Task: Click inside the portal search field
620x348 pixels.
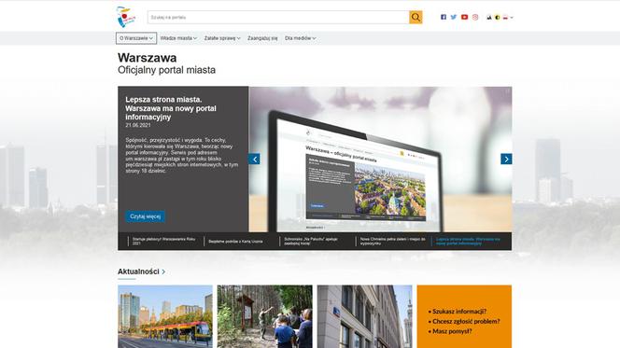Action: coord(278,18)
